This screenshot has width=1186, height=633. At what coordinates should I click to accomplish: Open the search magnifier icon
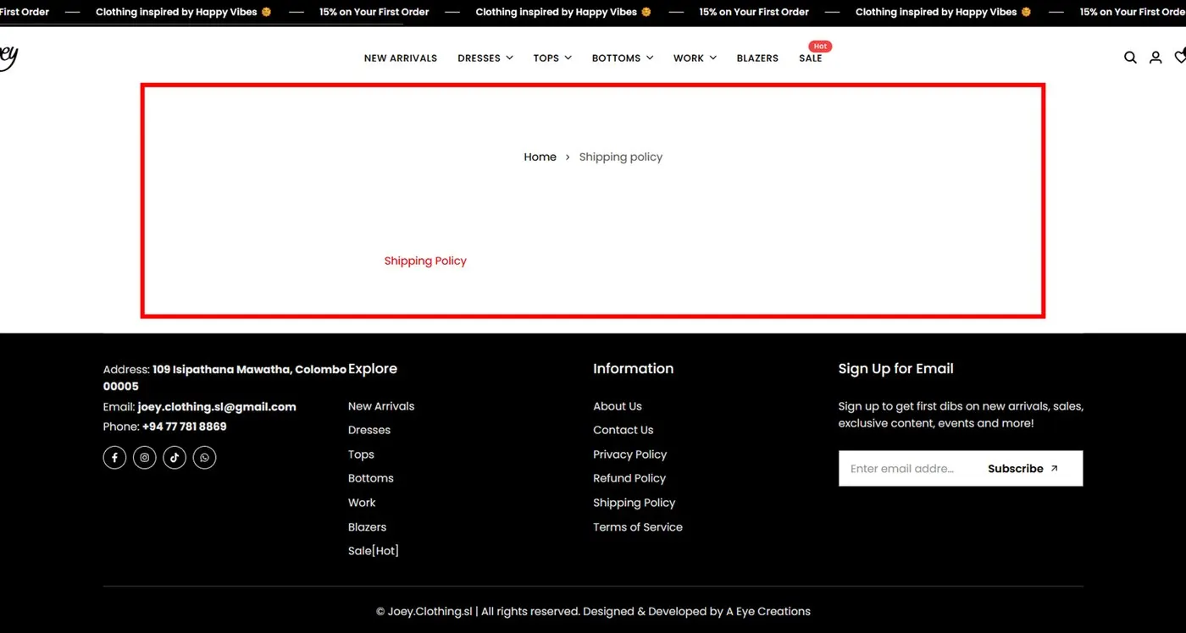pos(1130,58)
